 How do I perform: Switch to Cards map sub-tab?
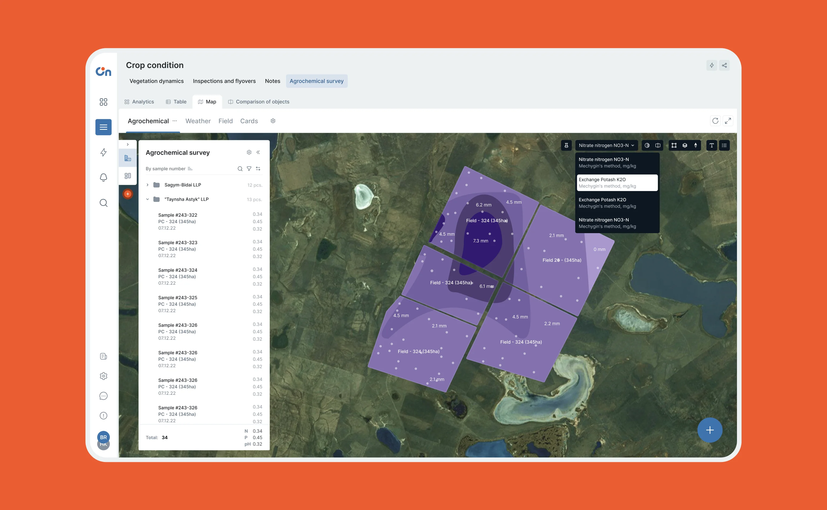pyautogui.click(x=249, y=121)
